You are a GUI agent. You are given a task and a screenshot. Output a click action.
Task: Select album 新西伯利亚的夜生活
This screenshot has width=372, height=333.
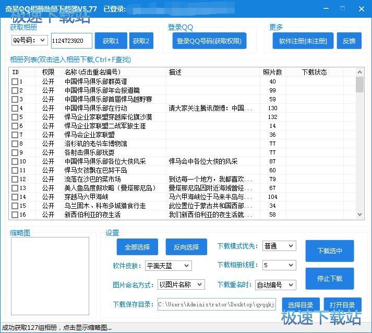(x=93, y=215)
